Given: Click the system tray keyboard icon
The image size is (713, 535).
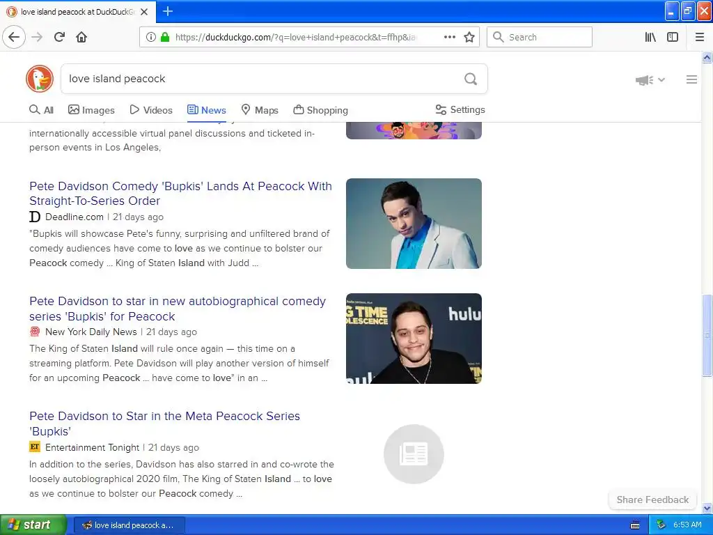Looking at the screenshot, I should click(x=635, y=525).
